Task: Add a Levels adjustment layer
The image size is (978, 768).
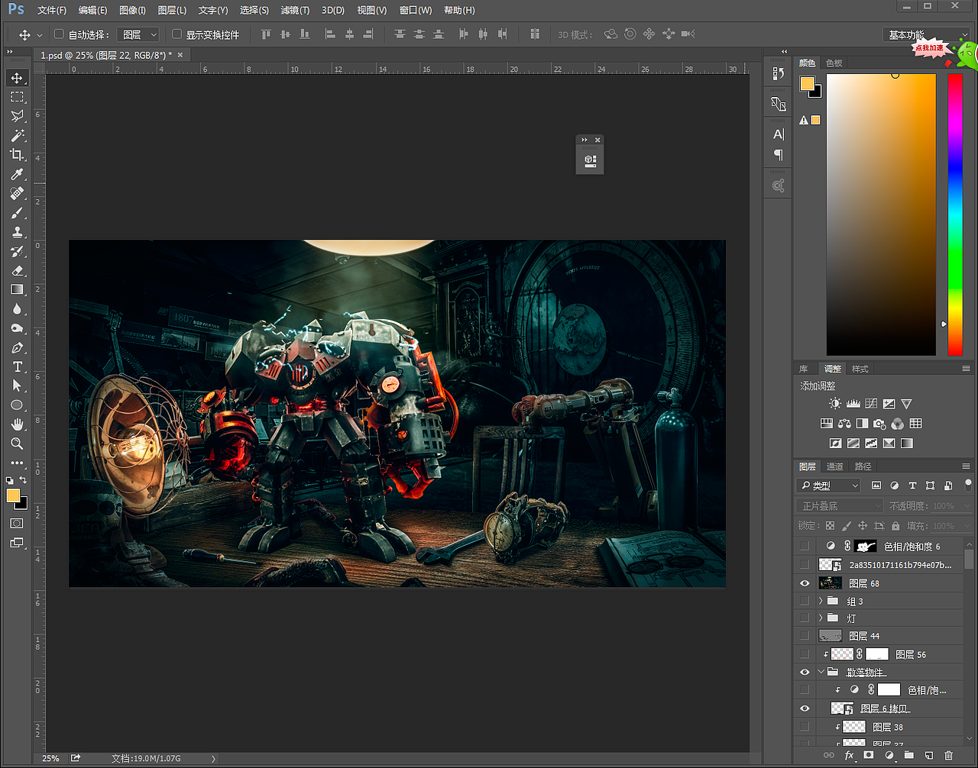Action: point(853,404)
